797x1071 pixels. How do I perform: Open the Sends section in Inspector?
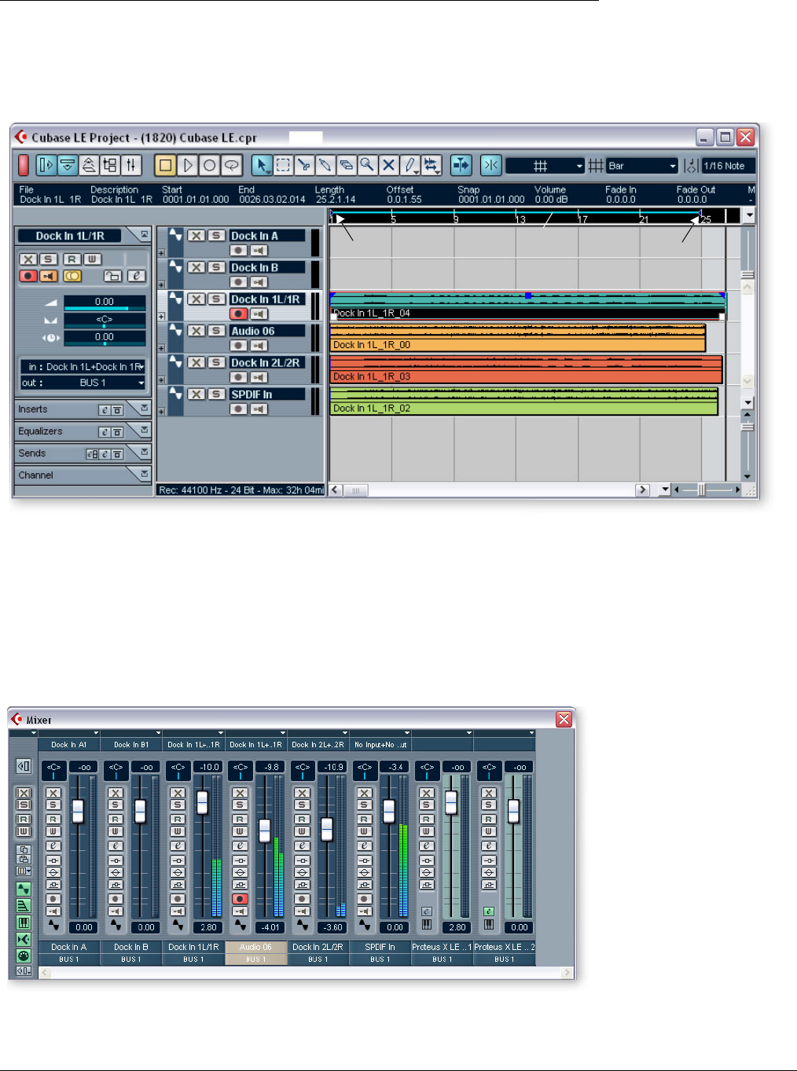click(x=83, y=453)
